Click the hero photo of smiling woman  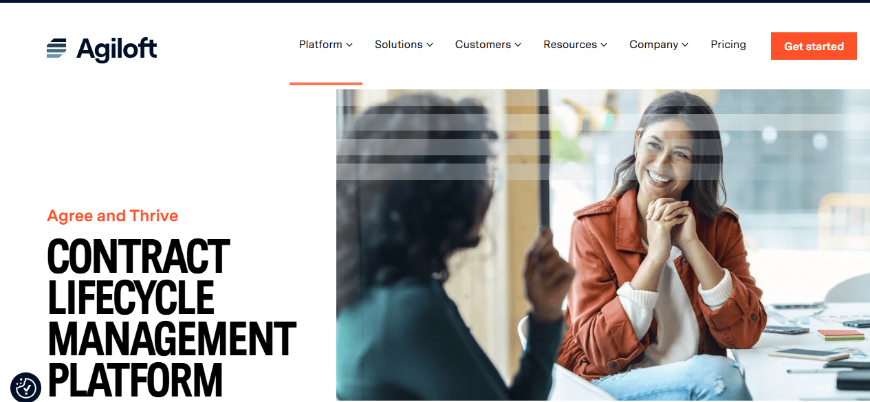click(602, 245)
